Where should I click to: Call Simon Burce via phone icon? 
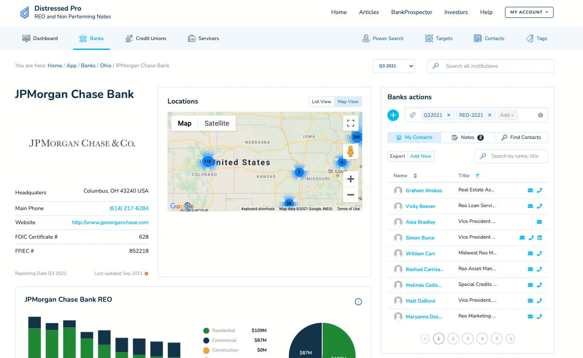531,238
